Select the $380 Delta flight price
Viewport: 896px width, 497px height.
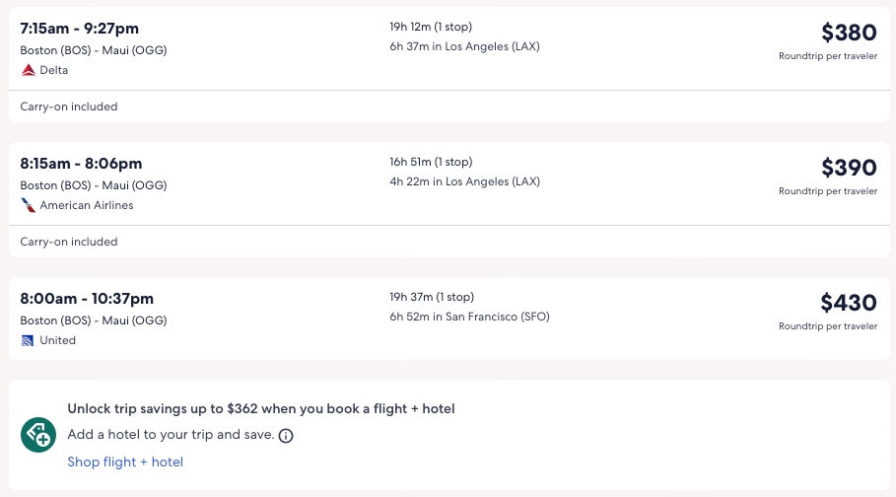click(x=848, y=33)
